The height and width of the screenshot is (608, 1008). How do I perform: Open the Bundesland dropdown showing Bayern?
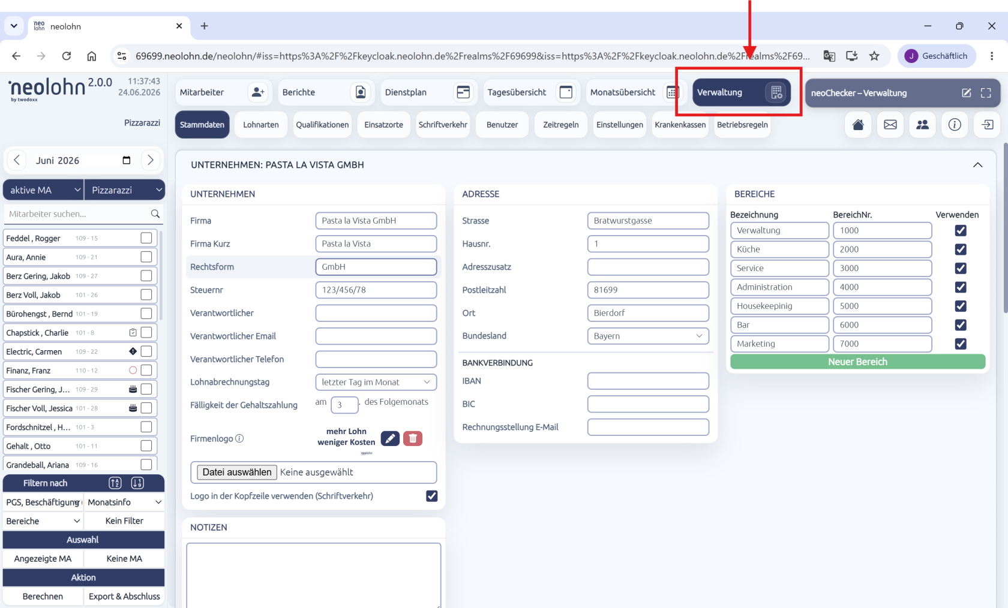point(648,336)
